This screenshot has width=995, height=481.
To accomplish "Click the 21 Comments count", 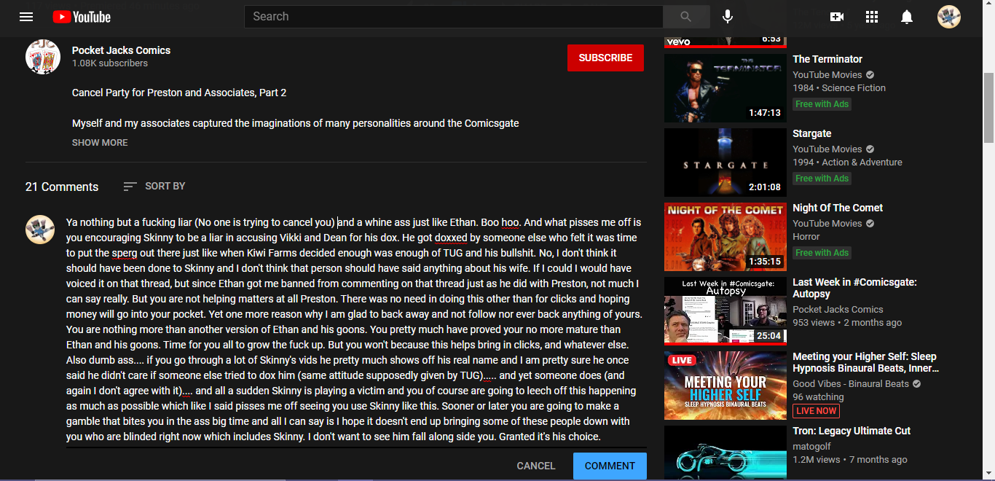I will [62, 187].
